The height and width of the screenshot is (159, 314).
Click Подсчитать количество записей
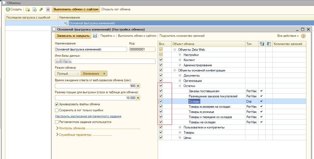point(182,36)
